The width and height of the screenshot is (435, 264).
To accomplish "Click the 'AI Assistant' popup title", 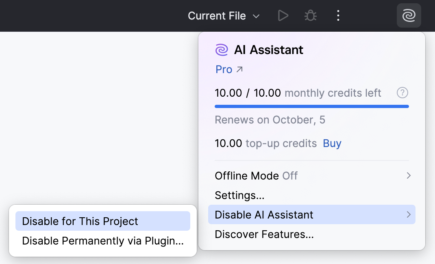I will point(269,50).
